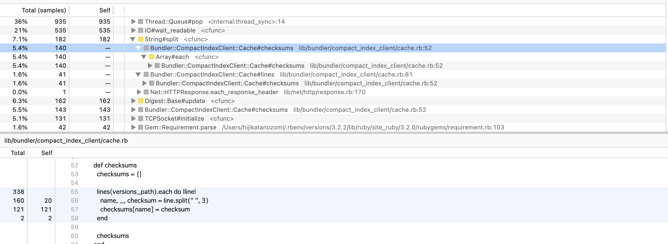Collapse the Array#each row

144,57
